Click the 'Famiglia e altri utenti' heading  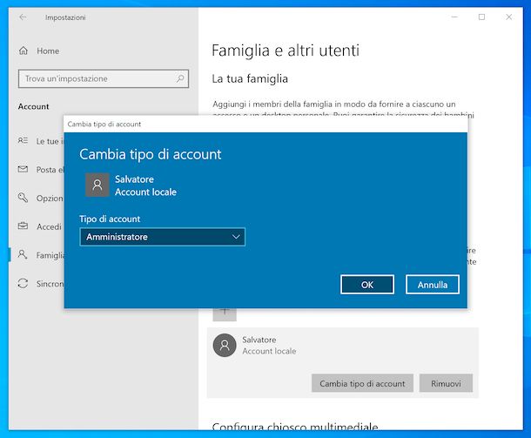(286, 51)
